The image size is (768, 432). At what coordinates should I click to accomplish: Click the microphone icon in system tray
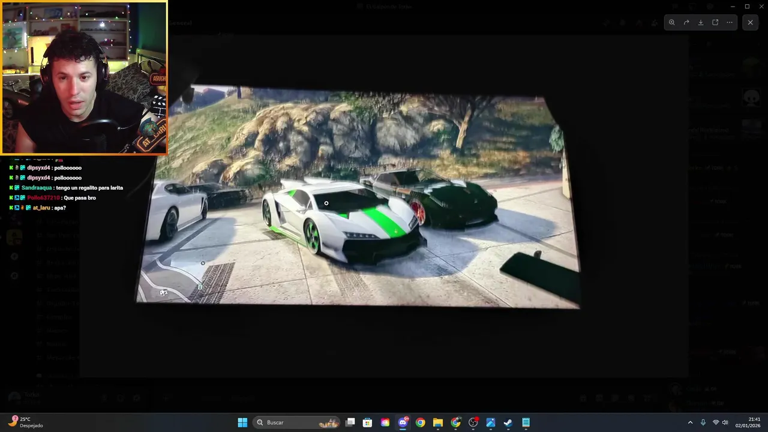703,422
